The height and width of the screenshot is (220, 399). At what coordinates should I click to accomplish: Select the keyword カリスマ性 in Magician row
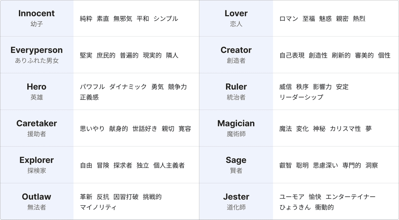(345, 129)
